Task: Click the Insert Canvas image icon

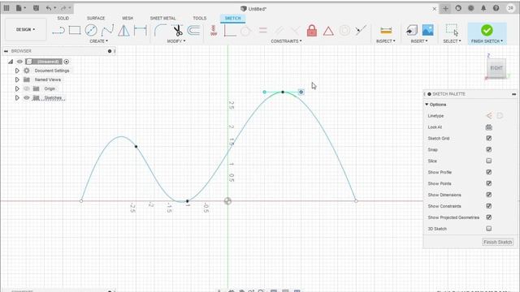Action: pyautogui.click(x=428, y=31)
